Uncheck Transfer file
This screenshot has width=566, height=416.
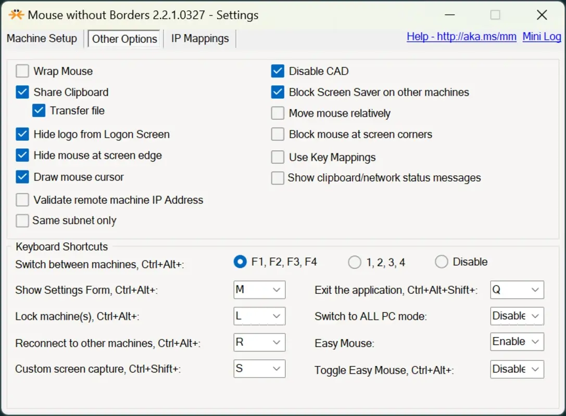39,110
